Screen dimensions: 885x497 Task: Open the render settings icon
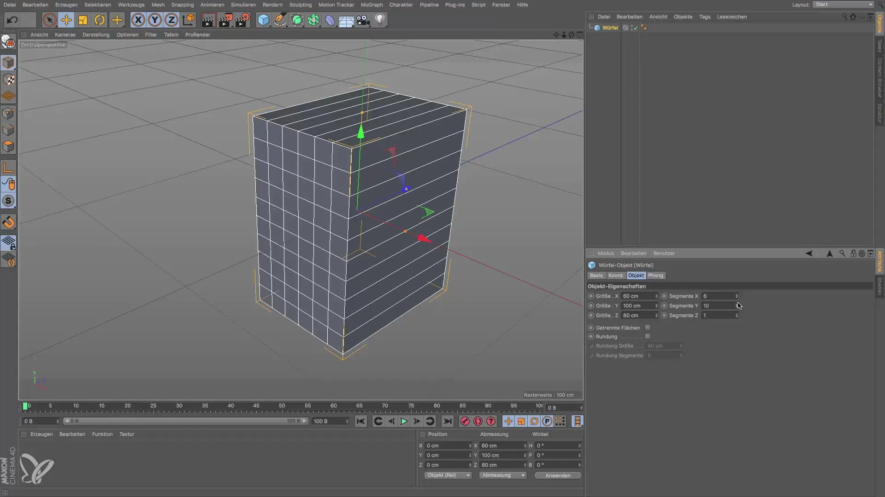243,20
